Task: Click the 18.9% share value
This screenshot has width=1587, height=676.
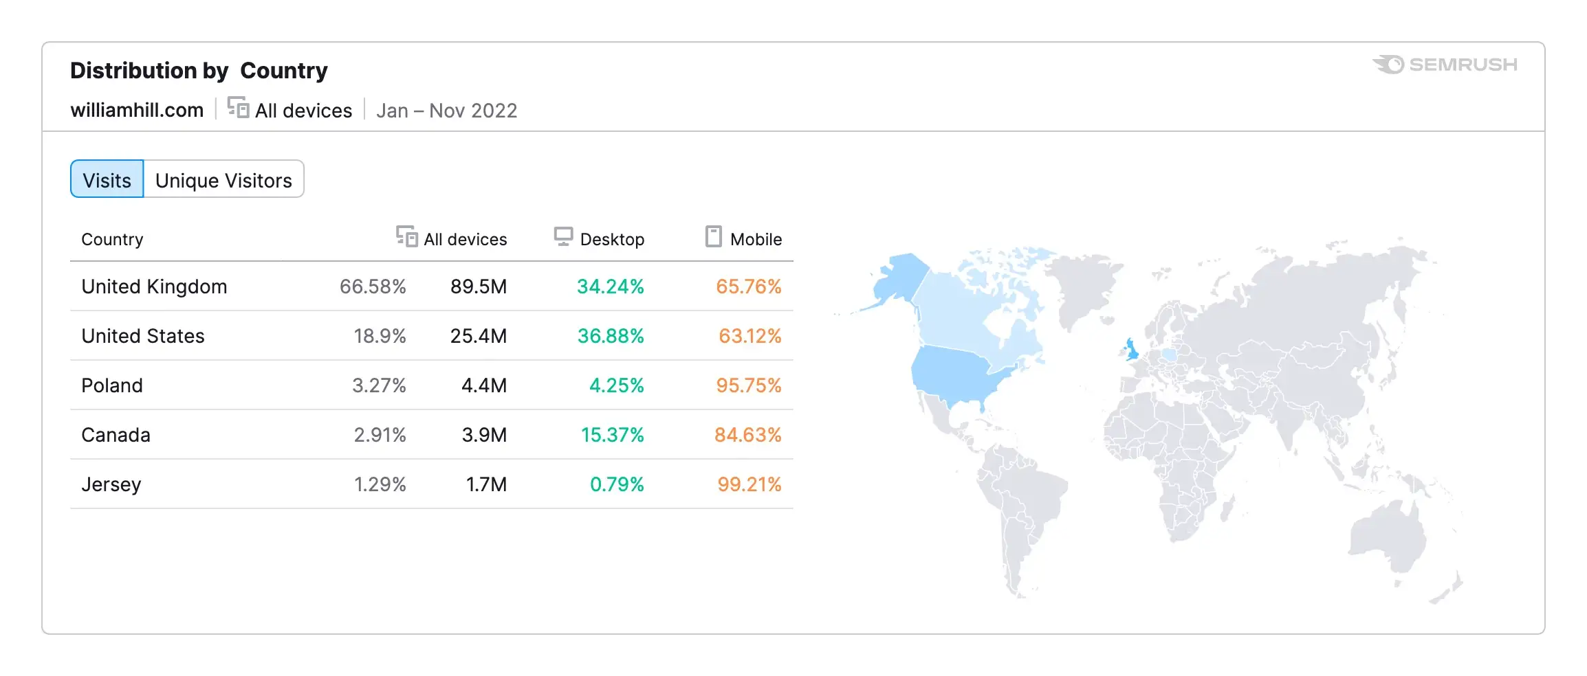Action: point(380,336)
